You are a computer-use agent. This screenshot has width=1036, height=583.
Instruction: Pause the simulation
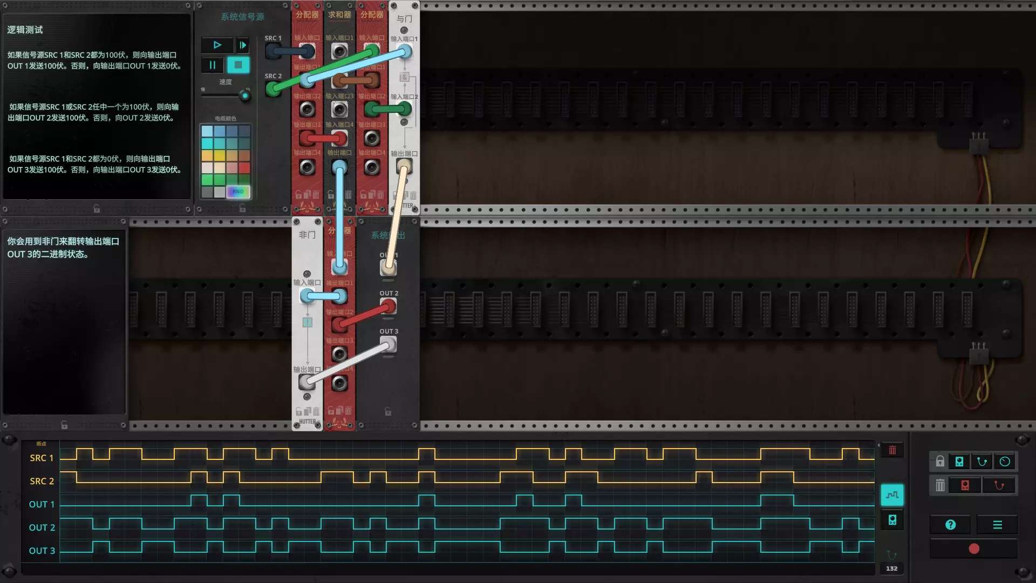[x=212, y=65]
